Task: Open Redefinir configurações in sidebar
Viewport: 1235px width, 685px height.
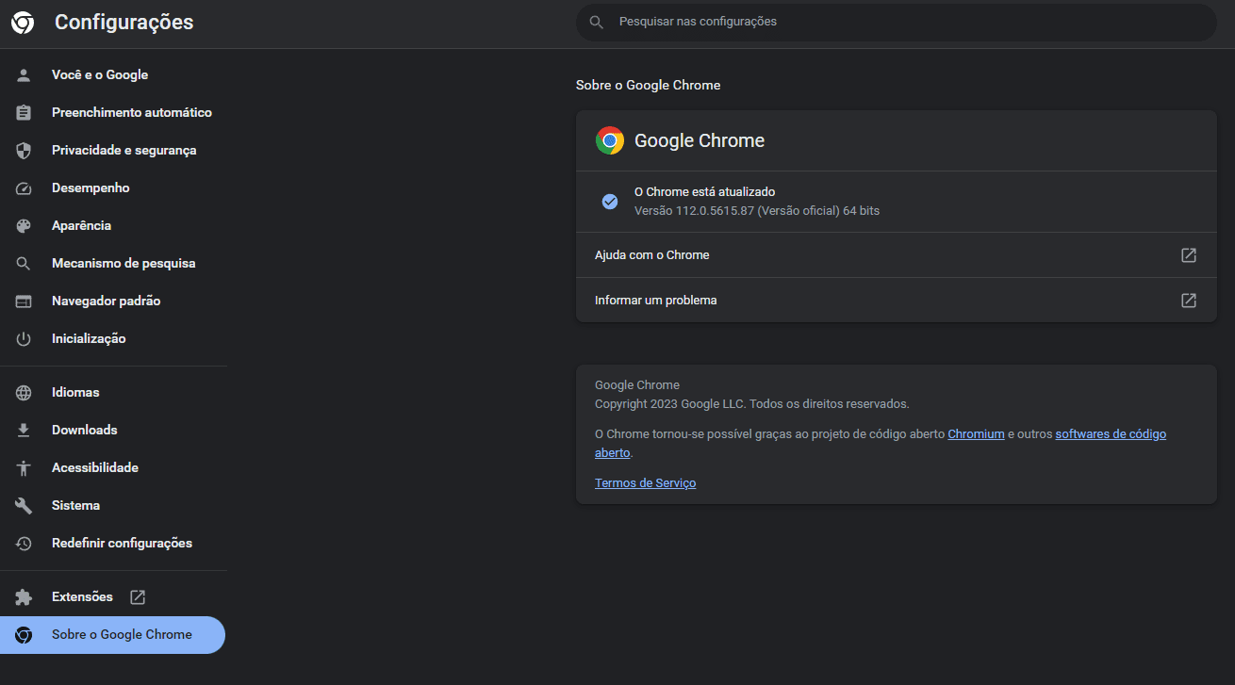Action: coord(122,544)
